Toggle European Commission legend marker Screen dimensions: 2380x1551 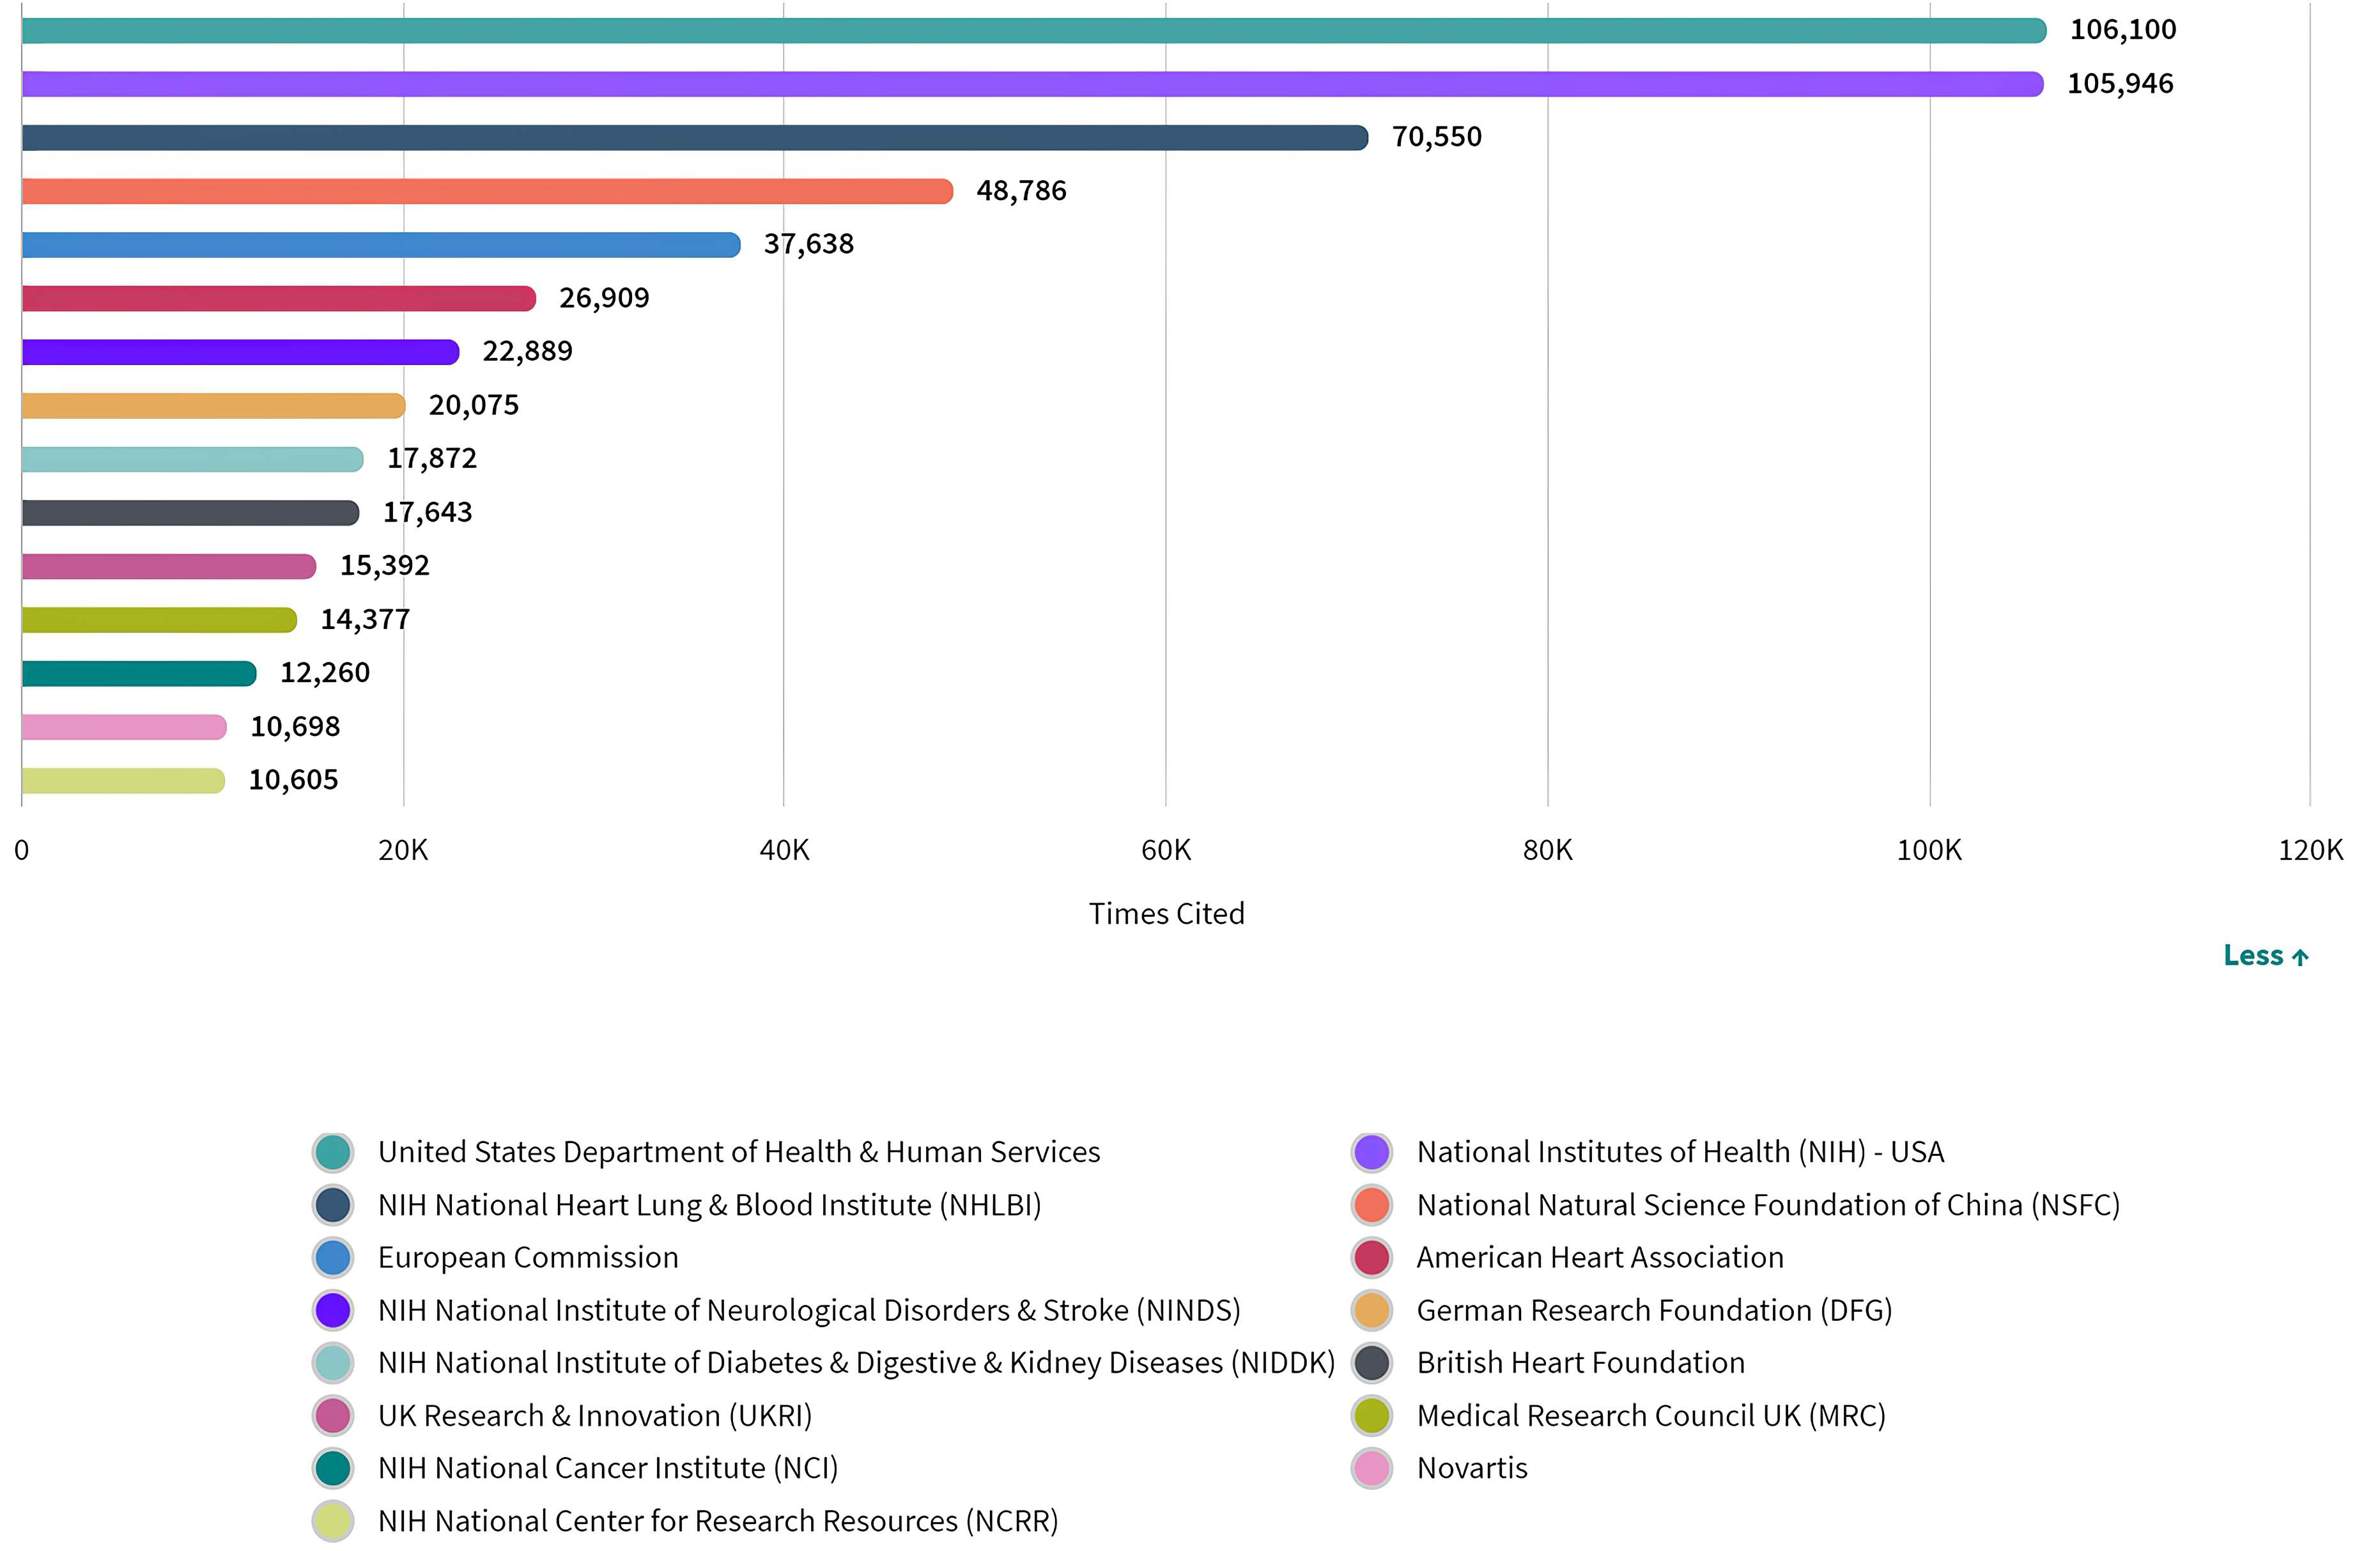pyautogui.click(x=333, y=1258)
